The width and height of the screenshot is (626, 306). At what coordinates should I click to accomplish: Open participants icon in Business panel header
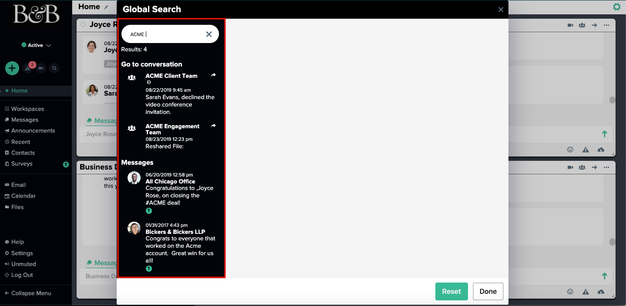[x=582, y=167]
